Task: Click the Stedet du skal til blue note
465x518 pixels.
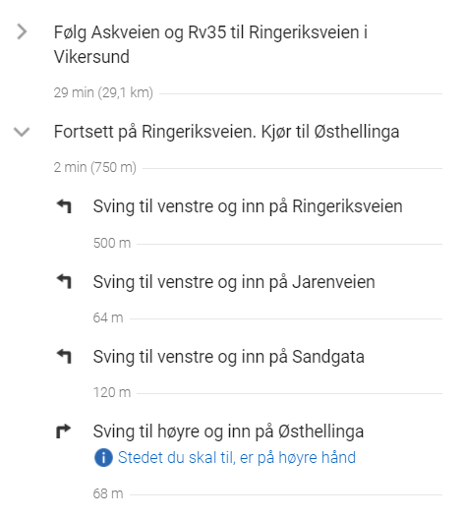Action: tap(237, 458)
